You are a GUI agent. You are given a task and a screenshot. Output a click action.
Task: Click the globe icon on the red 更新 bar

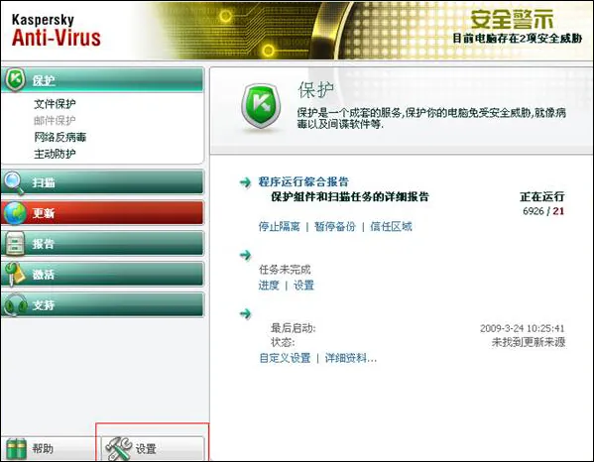[15, 213]
